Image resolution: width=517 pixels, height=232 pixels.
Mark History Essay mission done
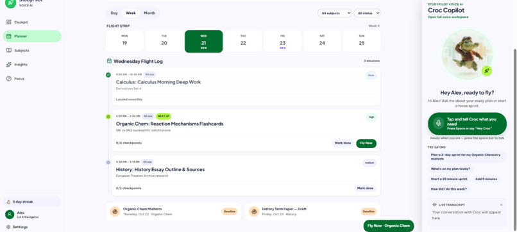coord(366,188)
